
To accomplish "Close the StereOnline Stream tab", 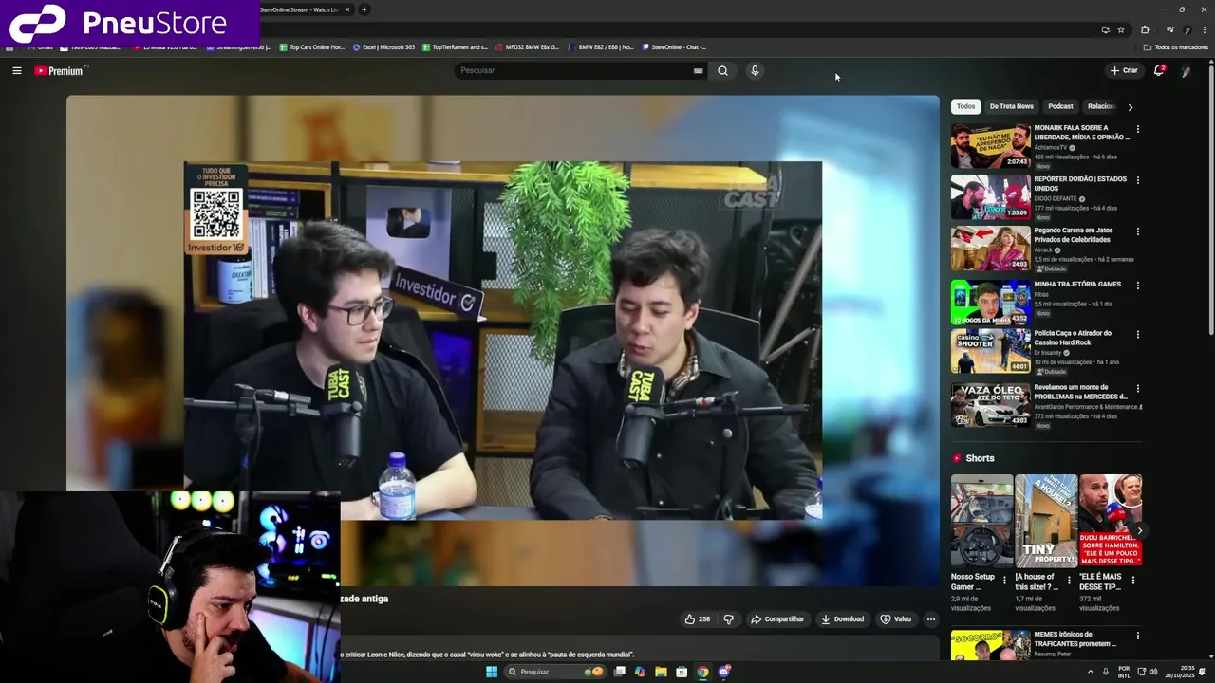I will 347,9.
